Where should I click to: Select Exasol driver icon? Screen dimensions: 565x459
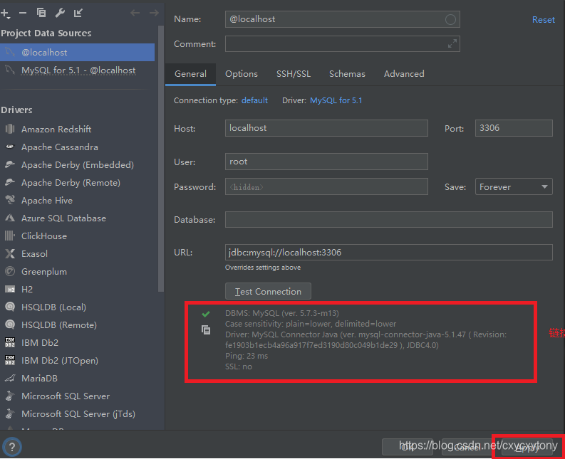tap(10, 253)
